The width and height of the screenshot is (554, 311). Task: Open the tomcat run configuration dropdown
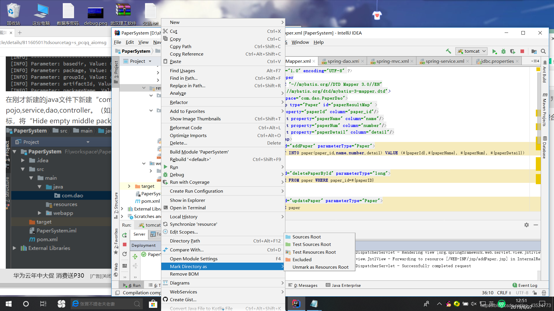click(471, 51)
